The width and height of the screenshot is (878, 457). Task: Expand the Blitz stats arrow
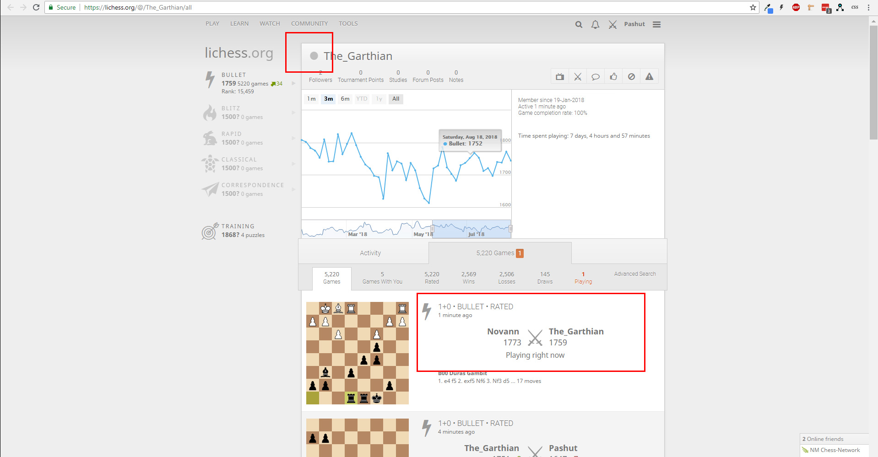pos(293,113)
